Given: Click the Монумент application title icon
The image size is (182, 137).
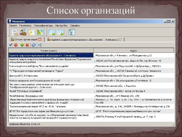Looking at the screenshot, I should (10, 21).
